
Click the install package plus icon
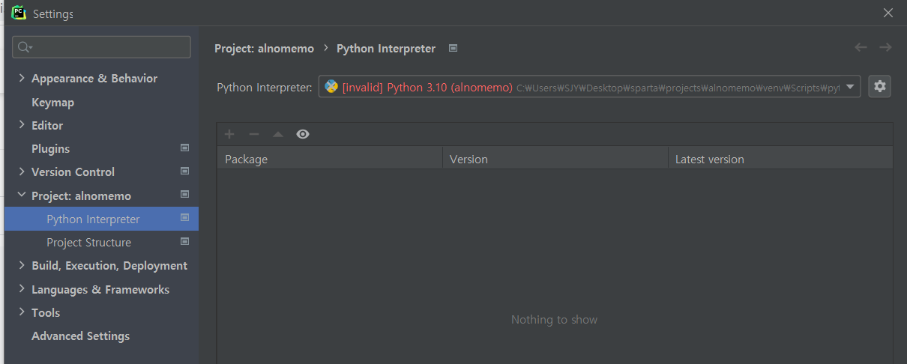point(229,134)
